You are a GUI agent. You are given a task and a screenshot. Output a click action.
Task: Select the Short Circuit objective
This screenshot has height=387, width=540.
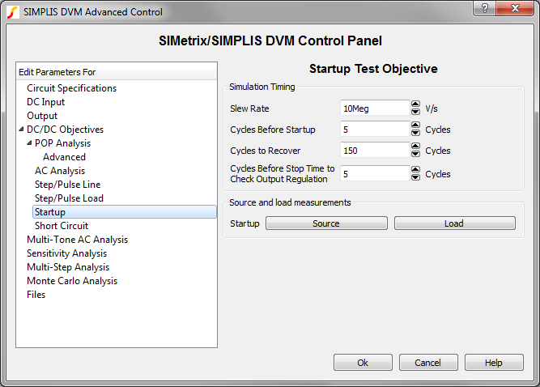(62, 226)
